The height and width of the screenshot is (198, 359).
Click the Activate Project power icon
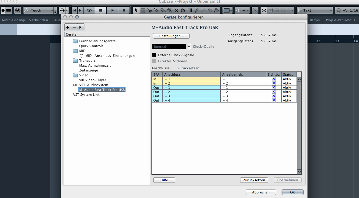coord(3,10)
